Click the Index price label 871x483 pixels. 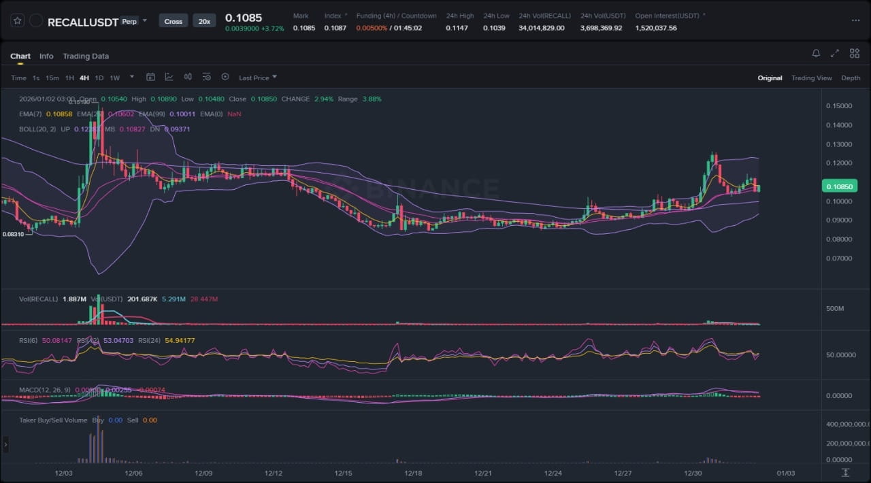333,16
